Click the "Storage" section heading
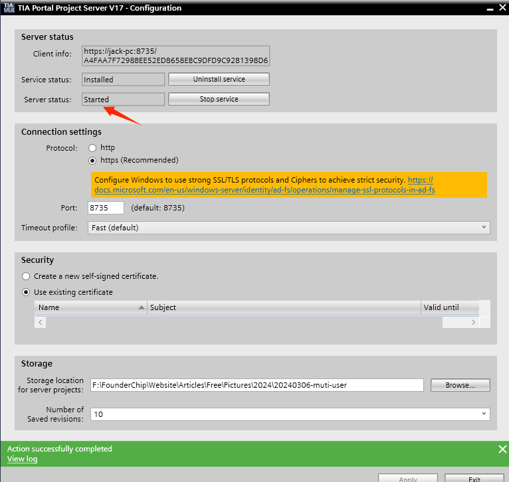Viewport: 509px width, 482px height. [37, 364]
